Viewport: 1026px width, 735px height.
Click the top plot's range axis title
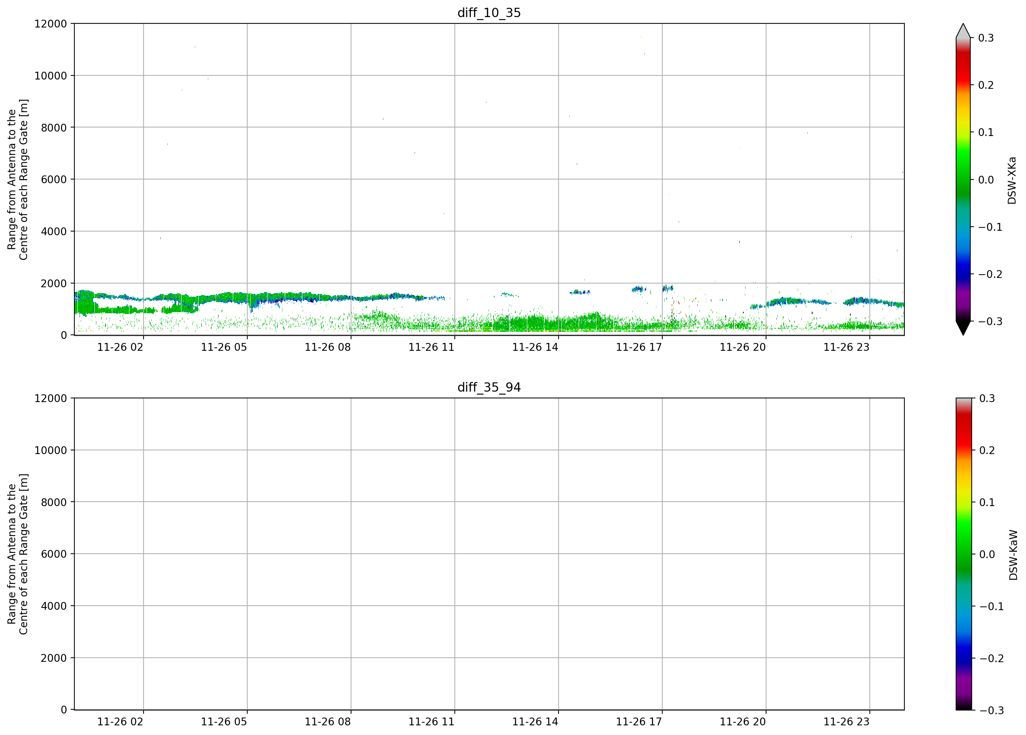[x=17, y=179]
